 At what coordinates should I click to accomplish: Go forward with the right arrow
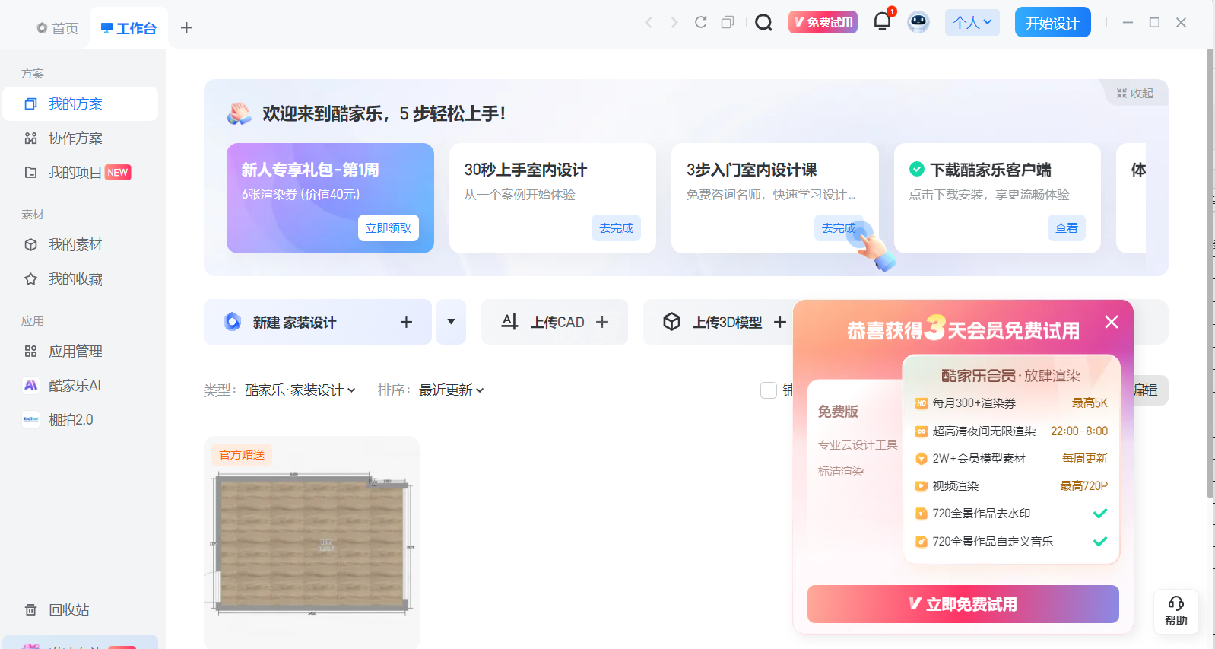pyautogui.click(x=674, y=23)
